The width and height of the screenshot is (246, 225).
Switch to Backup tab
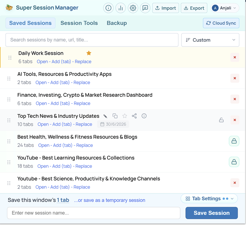pos(117,23)
